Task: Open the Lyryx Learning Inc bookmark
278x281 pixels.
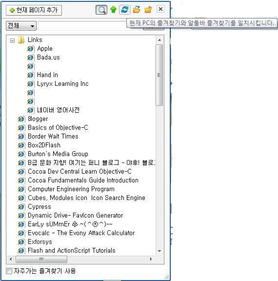Action: 63,84
